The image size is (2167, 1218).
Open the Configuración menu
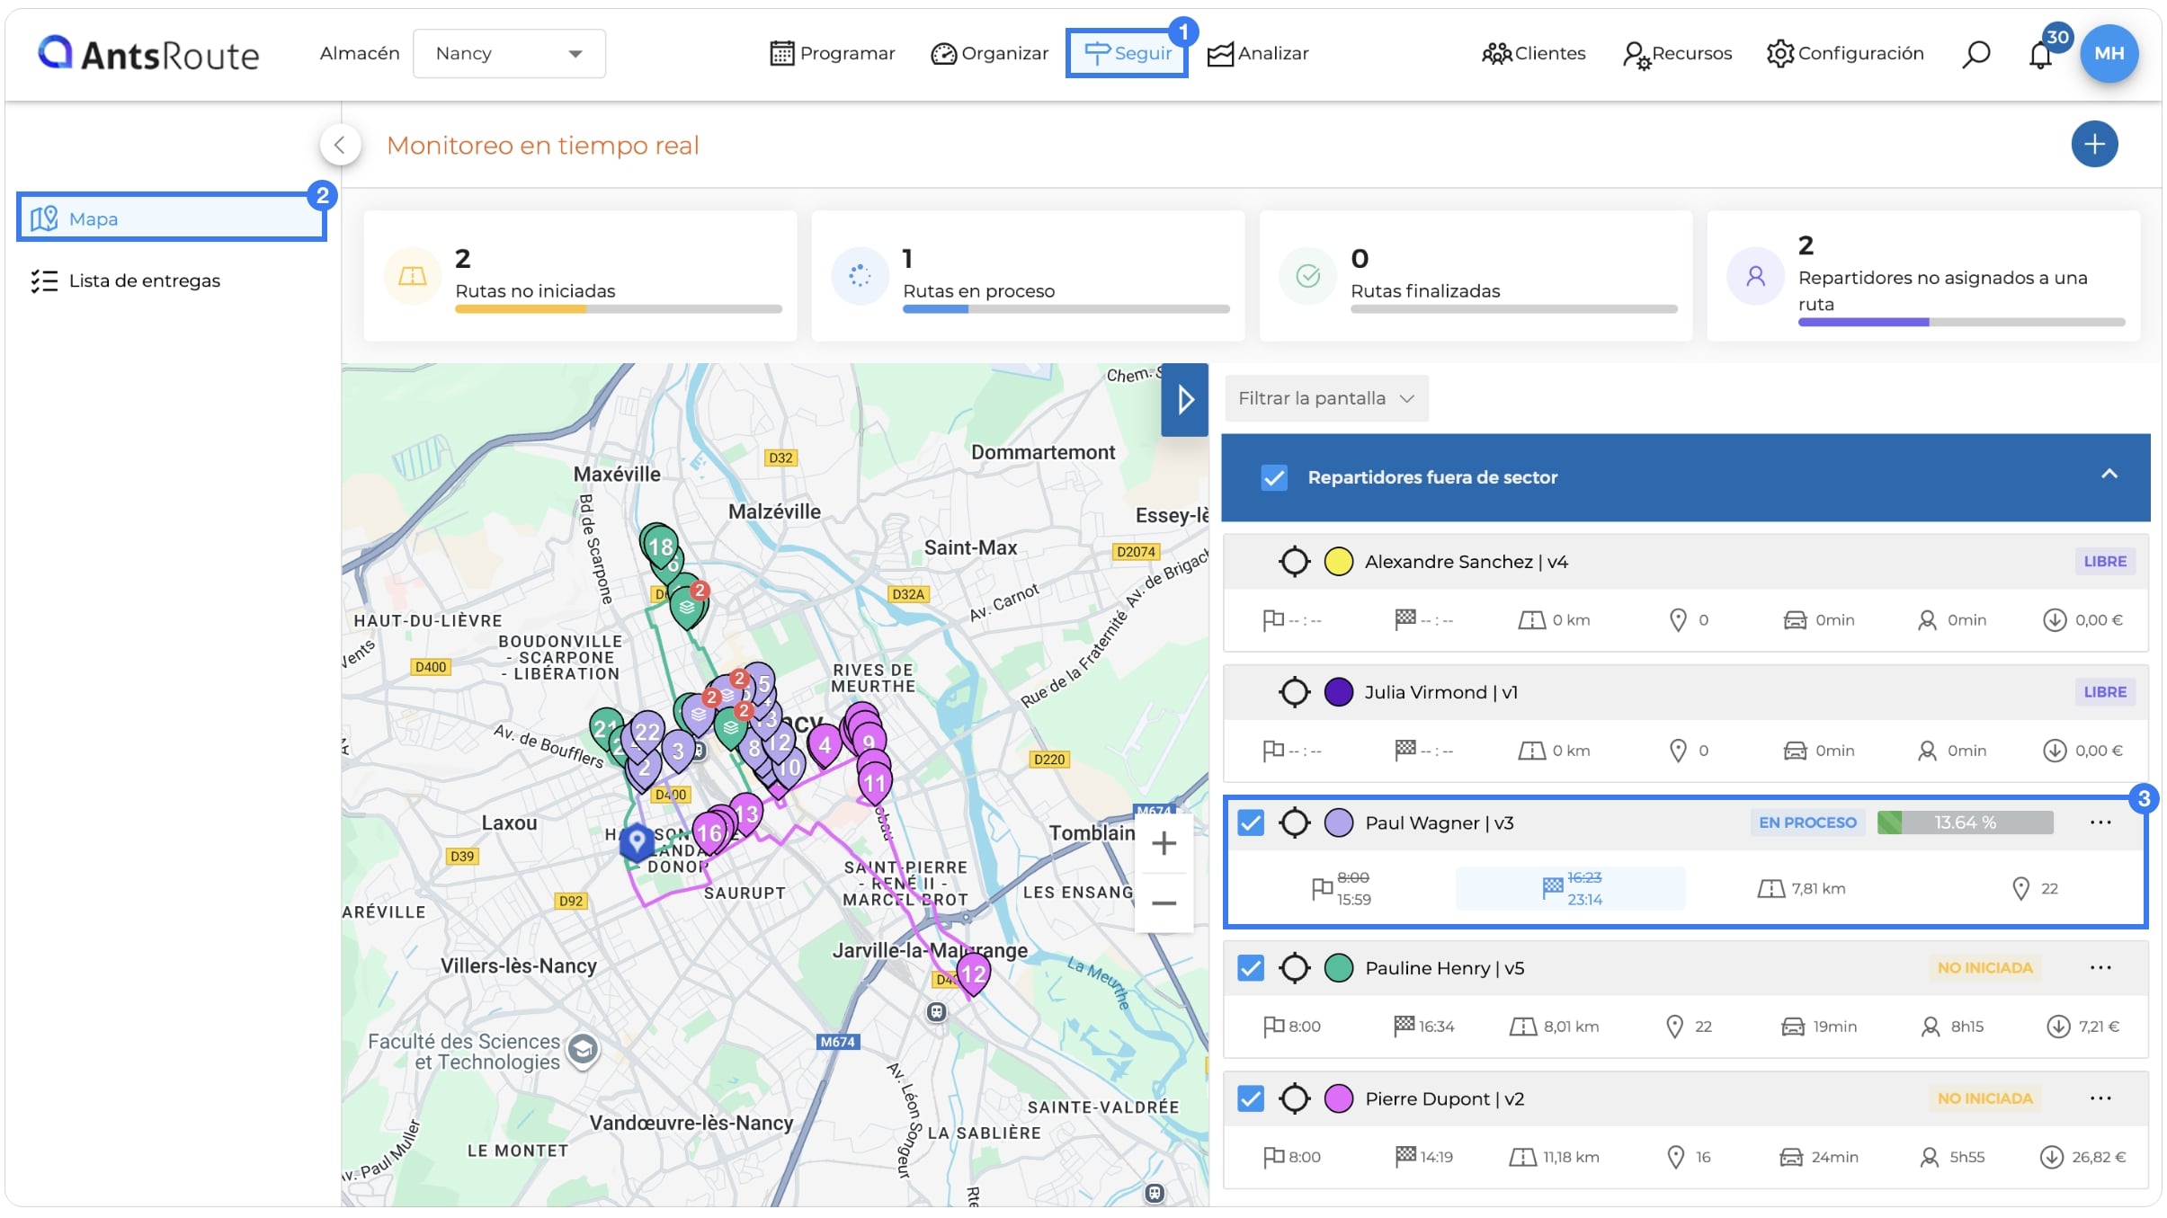(x=1845, y=54)
